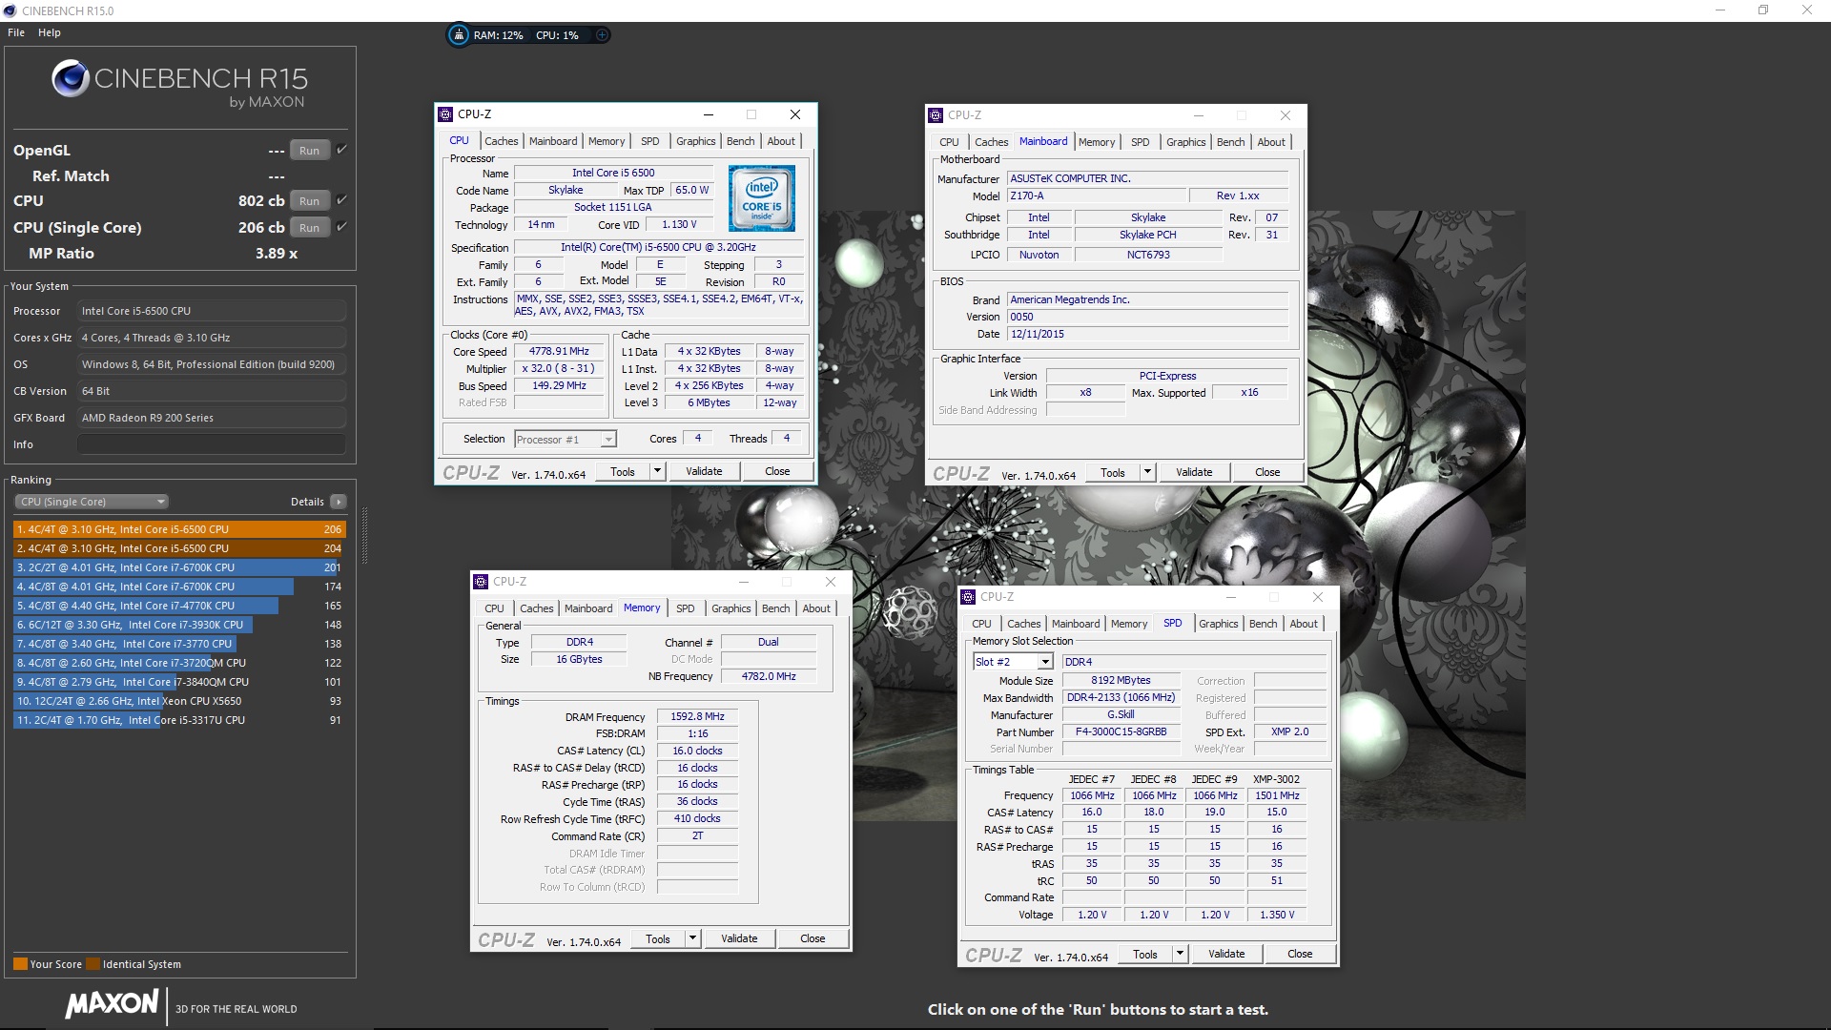Image resolution: width=1831 pixels, height=1030 pixels.
Task: Click the panel resize grip beside ranking
Action: tap(363, 534)
